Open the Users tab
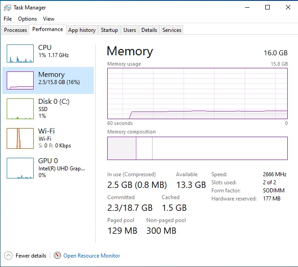 pos(130,30)
